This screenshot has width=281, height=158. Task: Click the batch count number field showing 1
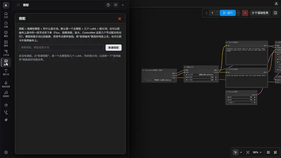click(x=213, y=13)
